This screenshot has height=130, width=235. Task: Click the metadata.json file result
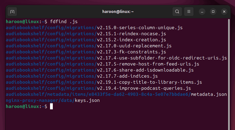point(209,94)
